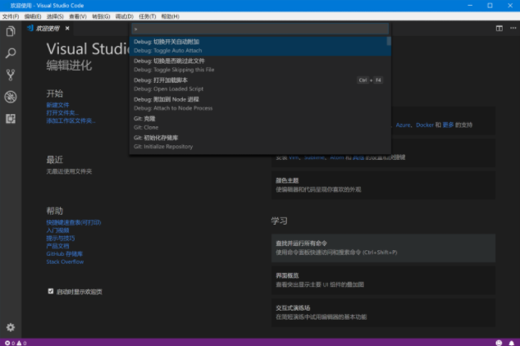Image resolution: width=520 pixels, height=346 pixels.
Task: Open the 转到(G) menu
Action: (x=101, y=16)
